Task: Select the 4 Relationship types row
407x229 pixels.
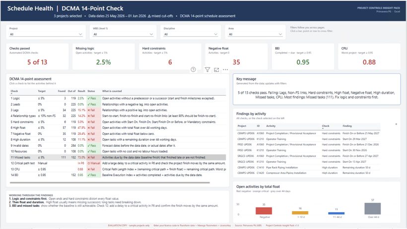Action: pos(118,116)
